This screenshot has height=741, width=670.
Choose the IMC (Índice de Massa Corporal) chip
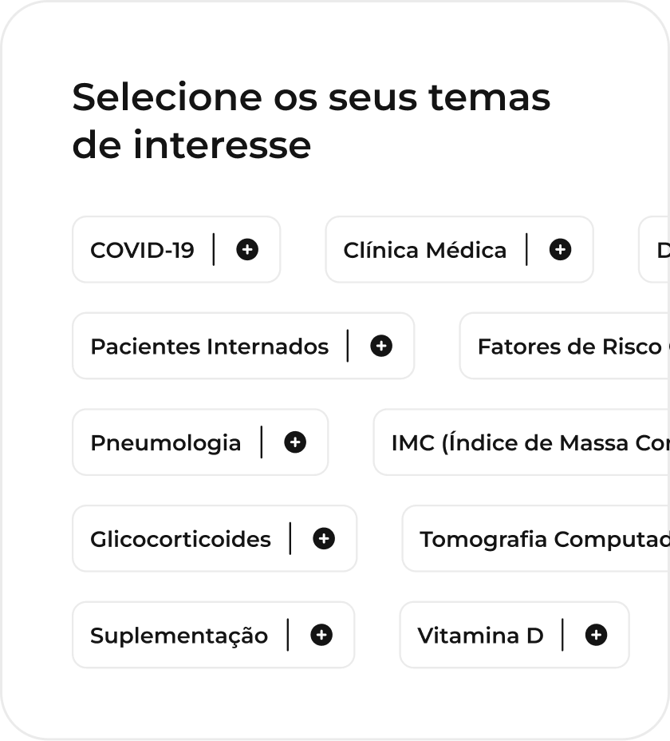tap(522, 442)
